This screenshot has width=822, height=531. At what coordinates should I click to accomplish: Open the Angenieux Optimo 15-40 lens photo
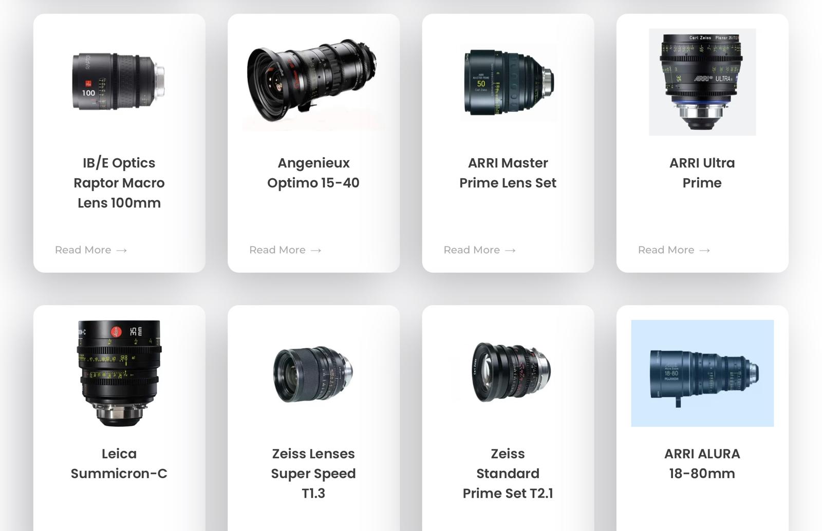click(x=313, y=82)
